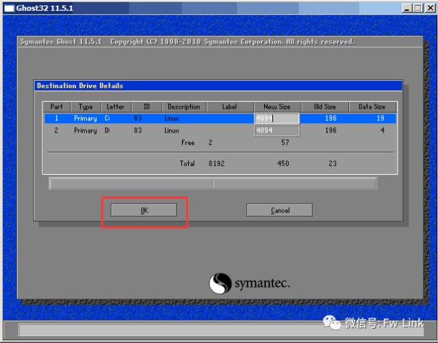The width and height of the screenshot is (438, 343).
Task: Click the Data Size column header
Action: pyautogui.click(x=372, y=107)
